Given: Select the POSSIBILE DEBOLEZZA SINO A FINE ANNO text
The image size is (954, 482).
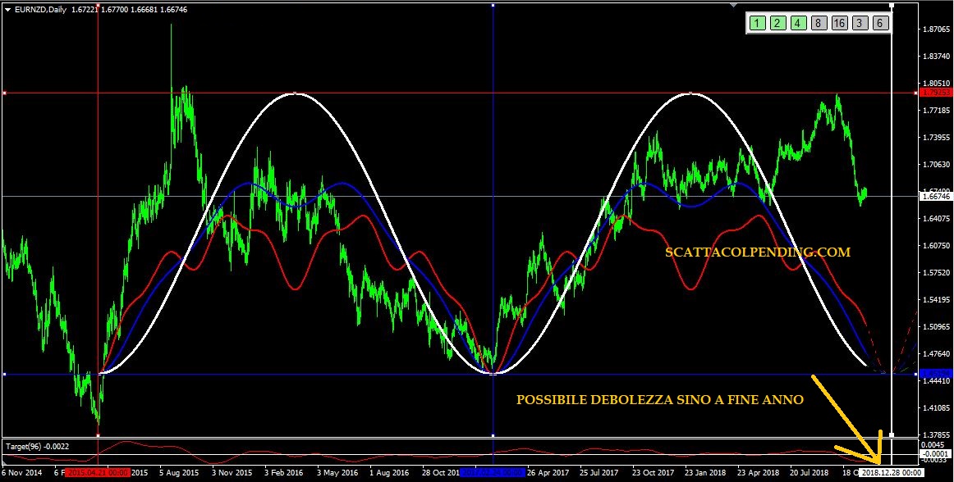Looking at the screenshot, I should coord(659,399).
